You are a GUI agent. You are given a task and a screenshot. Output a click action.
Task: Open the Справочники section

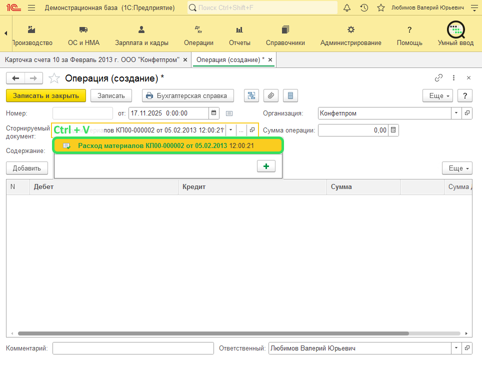(285, 36)
